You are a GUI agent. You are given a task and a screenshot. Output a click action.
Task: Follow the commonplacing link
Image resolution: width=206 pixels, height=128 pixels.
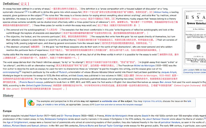click(x=11, y=69)
